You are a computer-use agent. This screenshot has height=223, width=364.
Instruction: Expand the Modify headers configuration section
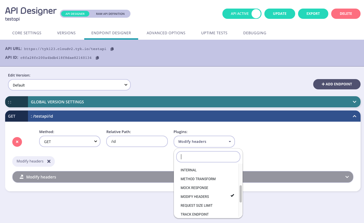[x=347, y=177]
